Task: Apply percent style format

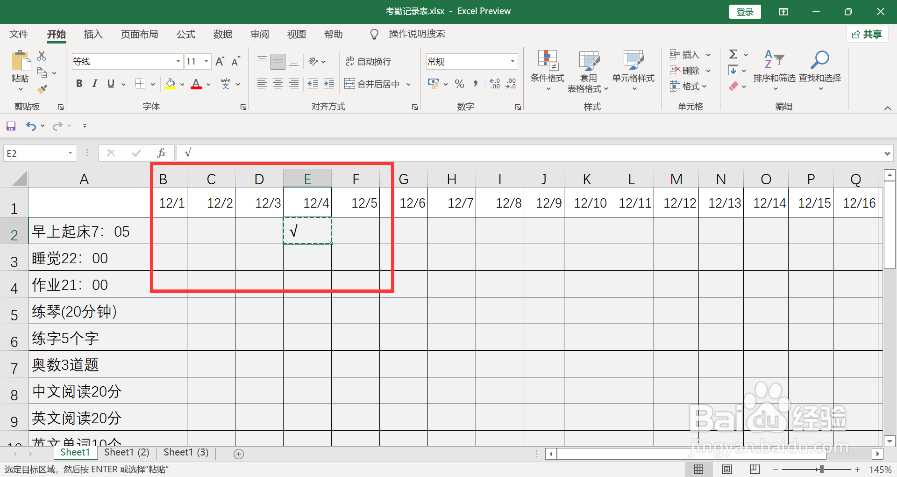Action: pos(460,84)
